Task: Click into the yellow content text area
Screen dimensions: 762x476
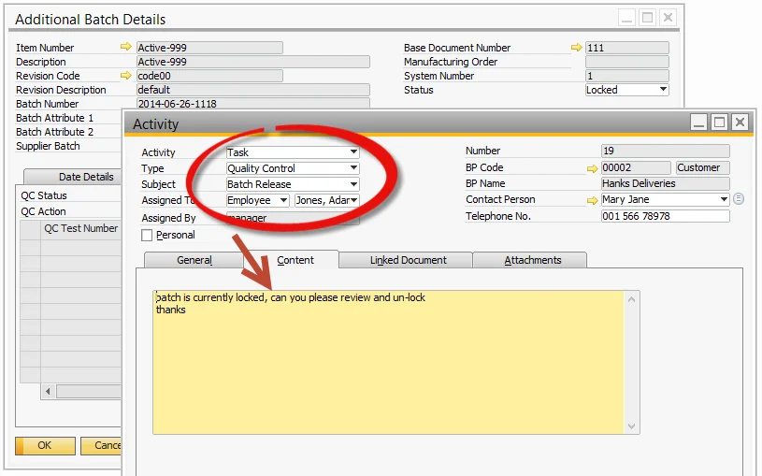Action: pyautogui.click(x=388, y=362)
